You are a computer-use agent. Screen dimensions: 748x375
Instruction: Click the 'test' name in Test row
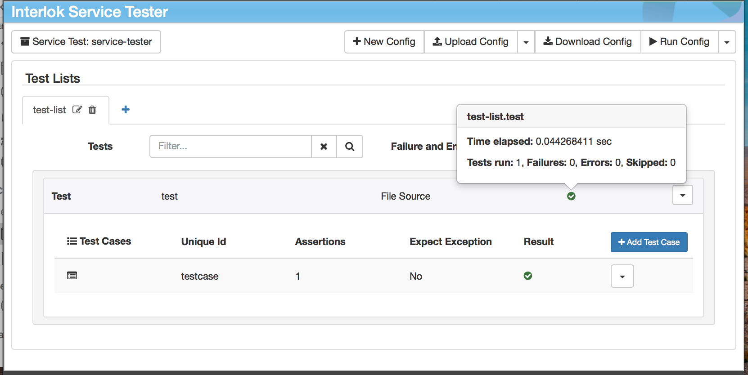click(169, 196)
